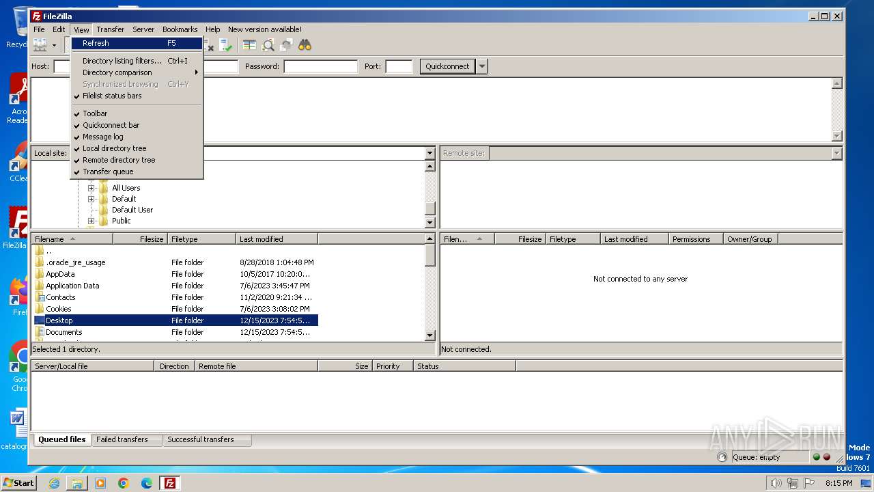The width and height of the screenshot is (874, 492).
Task: Open the Transfer menu
Action: (110, 29)
